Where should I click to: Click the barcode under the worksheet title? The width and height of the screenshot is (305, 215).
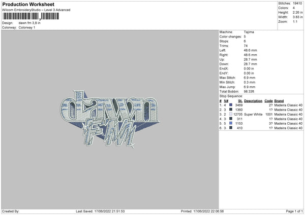pyautogui.click(x=32, y=17)
